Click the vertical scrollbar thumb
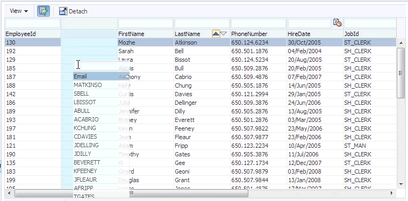This screenshot has width=408, height=201. (x=400, y=73)
